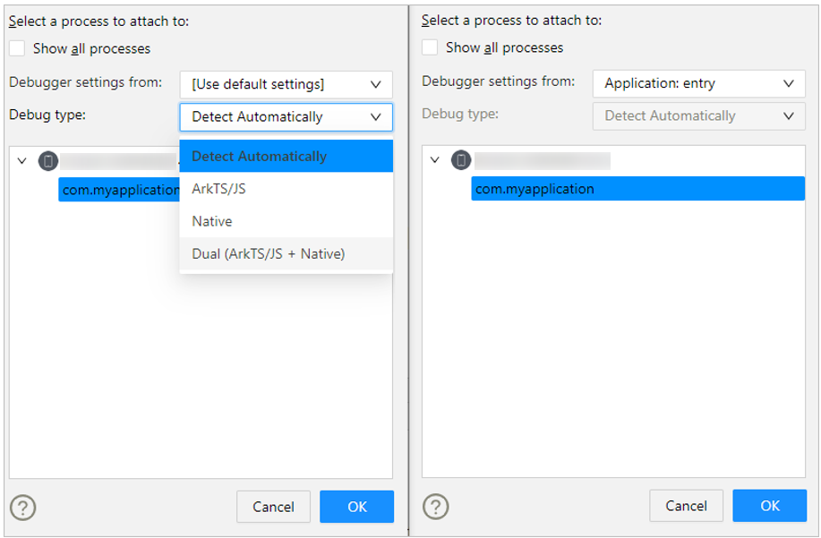
Task: Open the [Use default settings] dropdown
Action: tap(286, 85)
